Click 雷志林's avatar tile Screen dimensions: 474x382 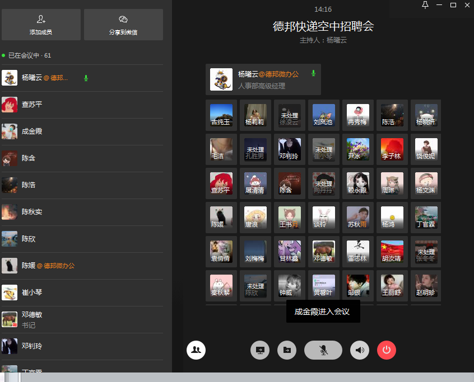click(357, 252)
